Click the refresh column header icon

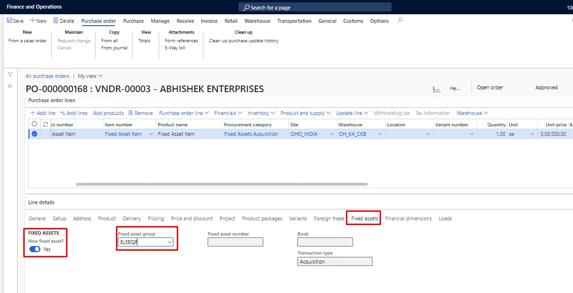[46, 124]
